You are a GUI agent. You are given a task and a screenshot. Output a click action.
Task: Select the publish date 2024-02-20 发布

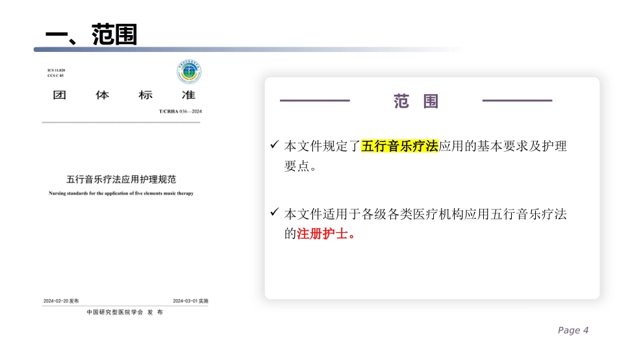[61, 301]
